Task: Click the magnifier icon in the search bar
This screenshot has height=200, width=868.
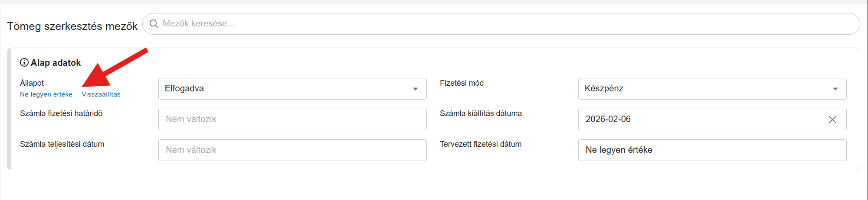Action: pos(154,24)
